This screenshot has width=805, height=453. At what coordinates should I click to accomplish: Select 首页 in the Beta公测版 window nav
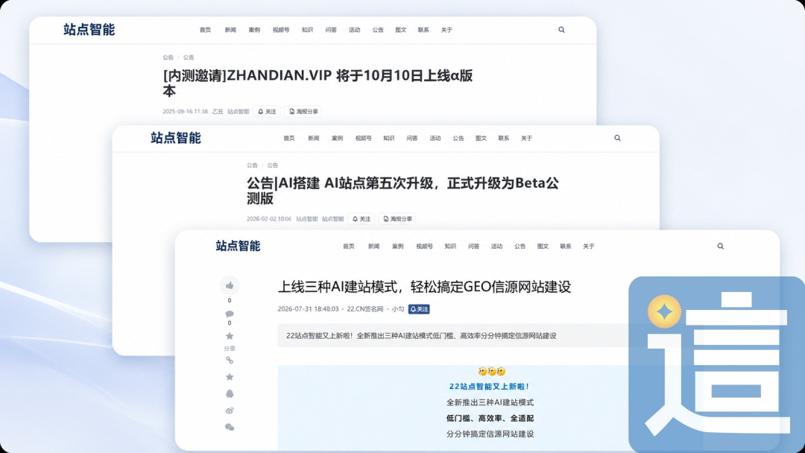289,138
